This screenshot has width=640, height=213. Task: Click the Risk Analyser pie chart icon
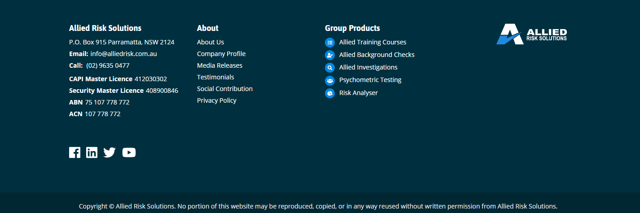coord(330,93)
